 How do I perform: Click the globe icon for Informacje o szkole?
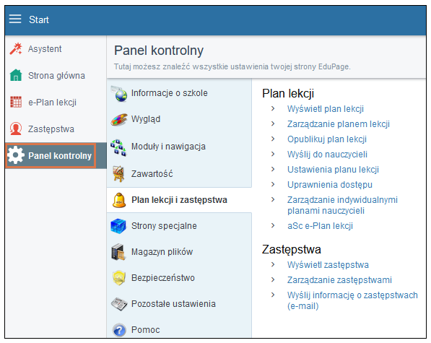click(119, 93)
